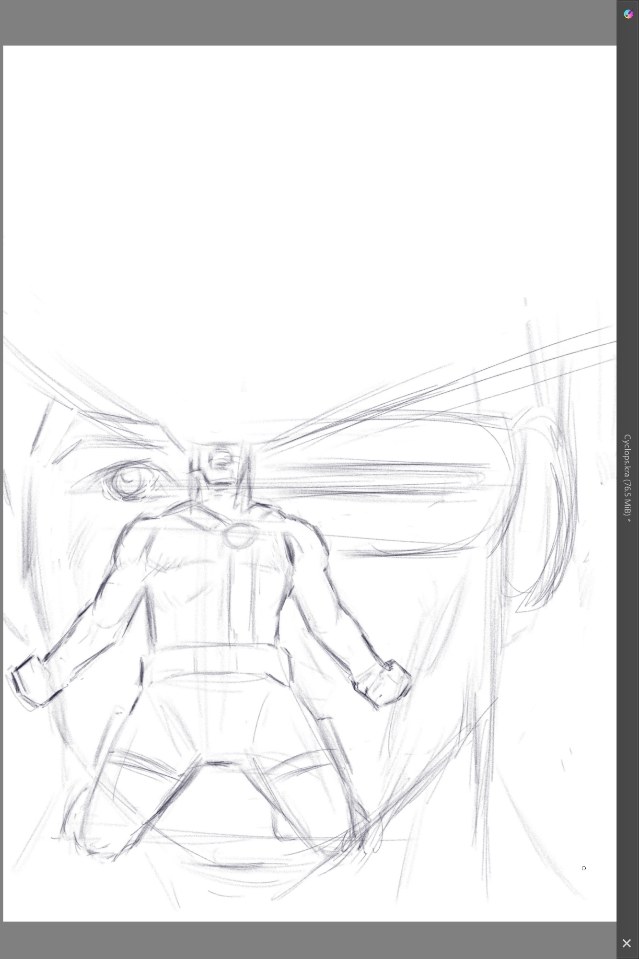Click the circular chest emblem on the figure
639x959 pixels.
coord(236,537)
